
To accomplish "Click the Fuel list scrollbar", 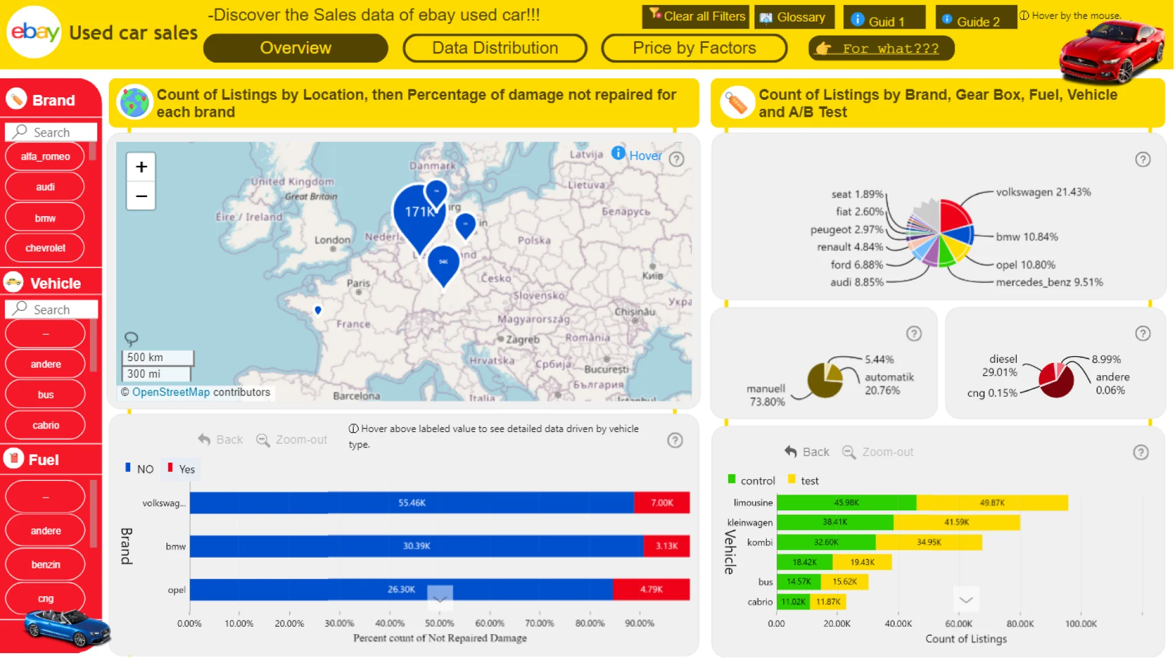I will click(94, 514).
